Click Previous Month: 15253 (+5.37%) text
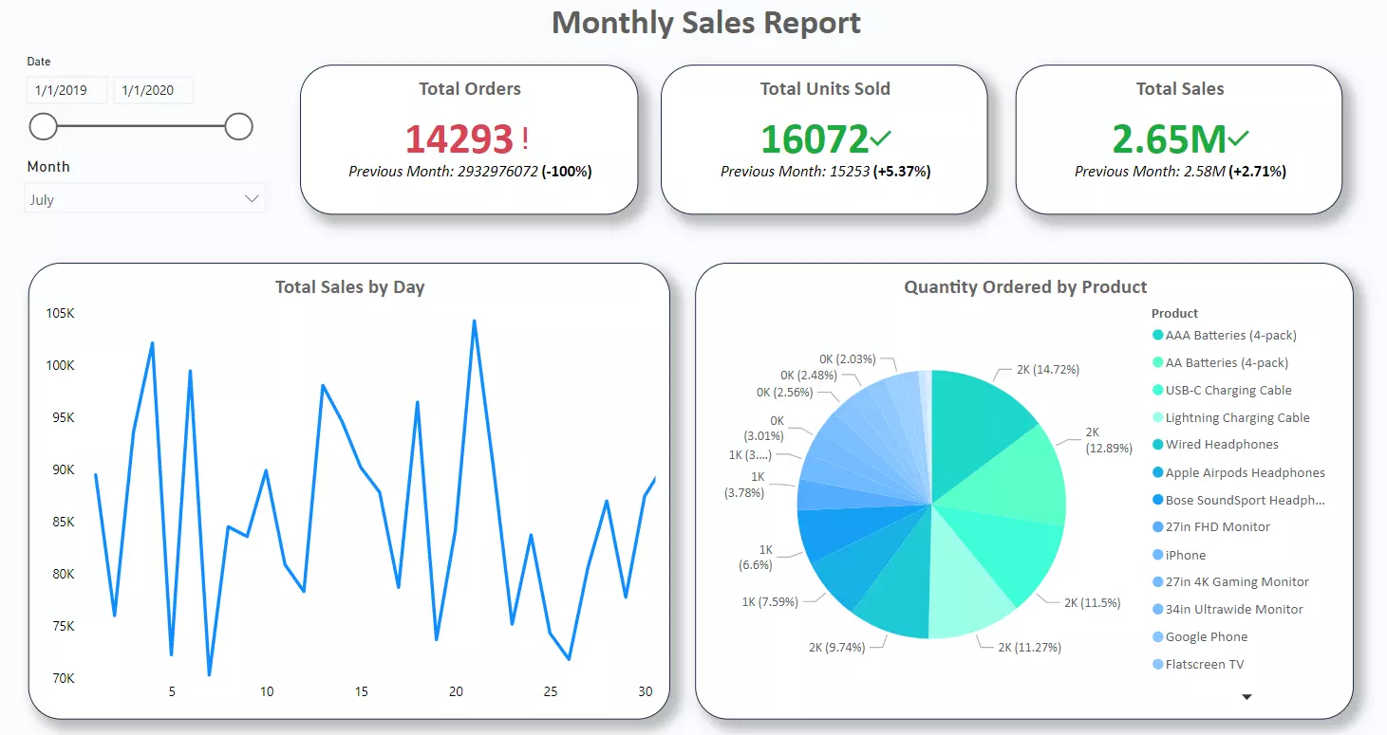The width and height of the screenshot is (1387, 735). pos(825,172)
